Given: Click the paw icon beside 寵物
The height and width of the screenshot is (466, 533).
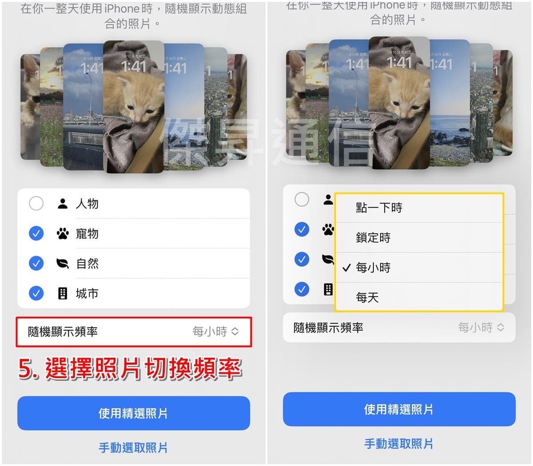Looking at the screenshot, I should click(x=63, y=233).
